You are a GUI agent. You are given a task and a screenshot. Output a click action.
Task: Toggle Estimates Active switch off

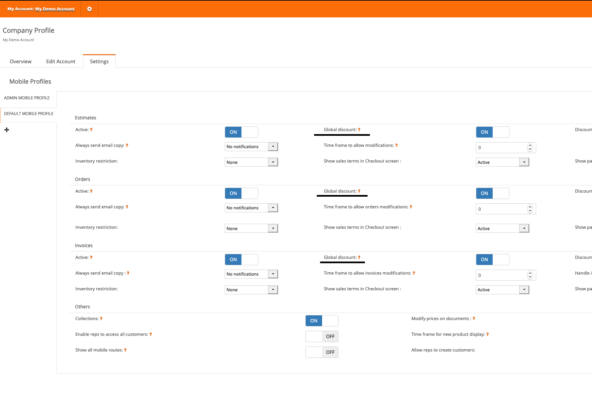point(241,132)
